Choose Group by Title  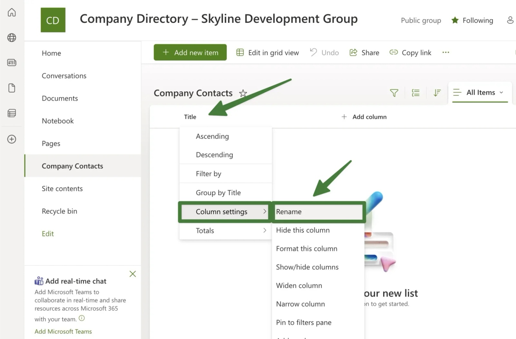(x=225, y=193)
